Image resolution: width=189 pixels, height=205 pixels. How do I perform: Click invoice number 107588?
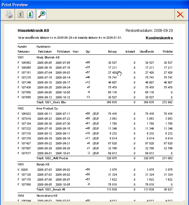click(26, 185)
